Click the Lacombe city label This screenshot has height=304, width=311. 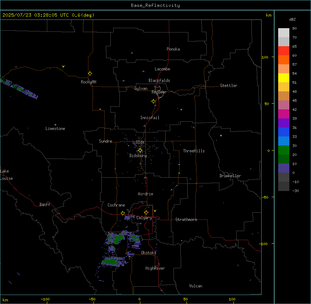point(162,69)
